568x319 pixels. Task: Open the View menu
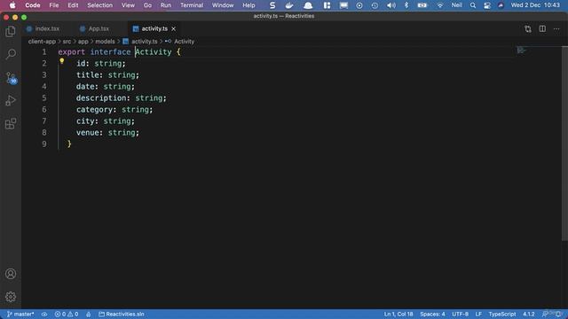pos(128,5)
